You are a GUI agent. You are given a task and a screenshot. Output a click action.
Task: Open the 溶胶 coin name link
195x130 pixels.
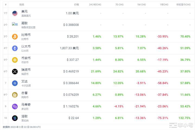click(24, 116)
